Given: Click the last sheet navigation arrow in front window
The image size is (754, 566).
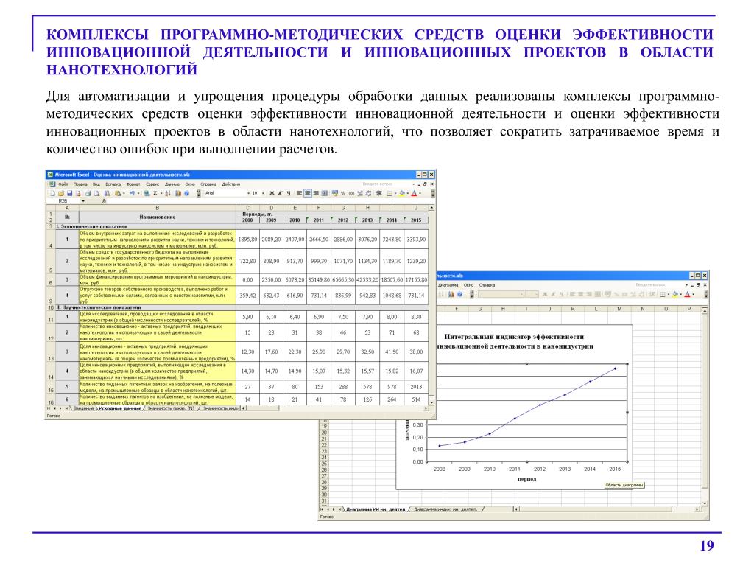Looking at the screenshot, I should 66,408.
